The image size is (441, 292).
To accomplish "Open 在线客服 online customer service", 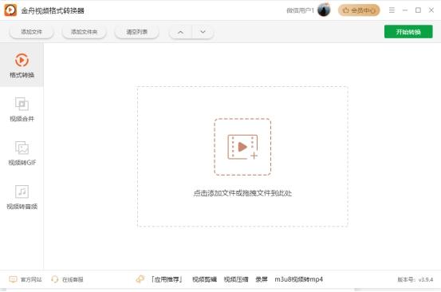I will (67, 279).
